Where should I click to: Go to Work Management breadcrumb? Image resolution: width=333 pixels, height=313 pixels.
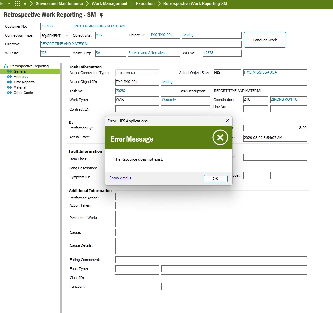tap(109, 4)
